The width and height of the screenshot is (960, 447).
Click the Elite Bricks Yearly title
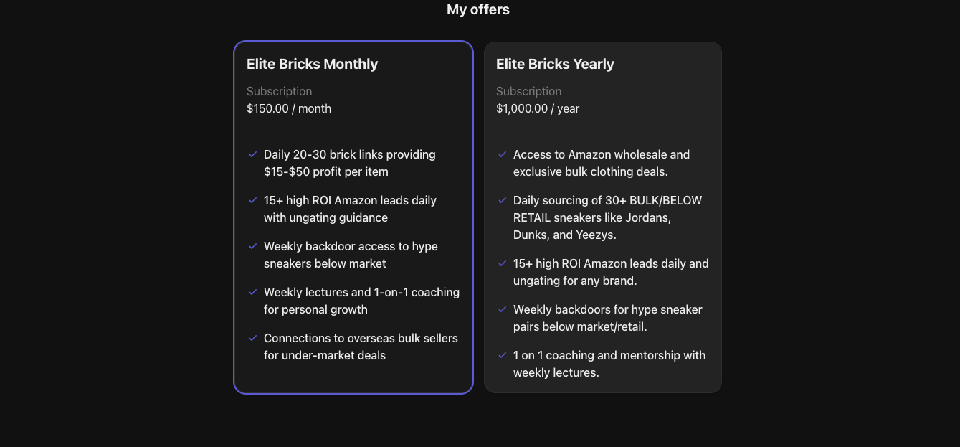click(555, 64)
